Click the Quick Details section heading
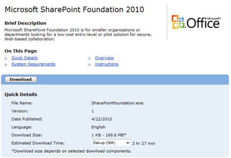The height and width of the screenshot is (158, 231). pos(21,94)
